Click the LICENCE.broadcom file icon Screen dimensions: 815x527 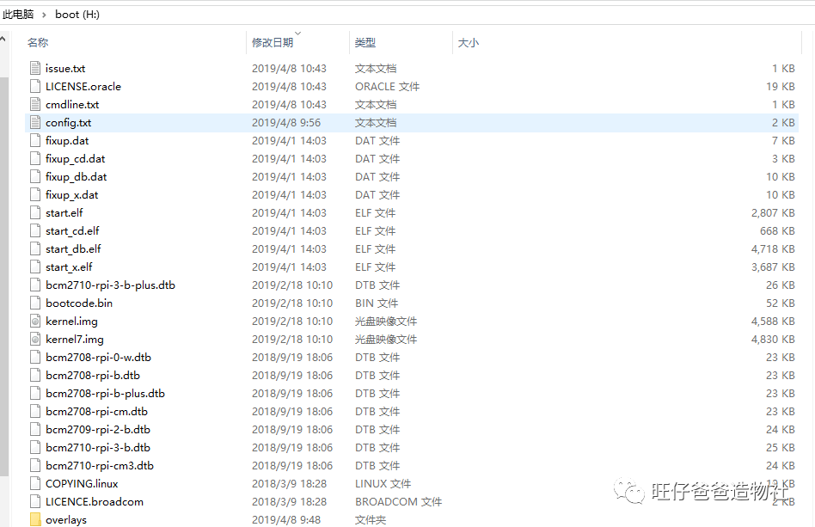pyautogui.click(x=35, y=501)
